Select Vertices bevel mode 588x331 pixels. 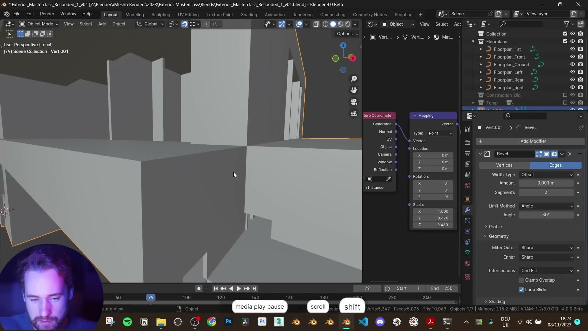[504, 165]
